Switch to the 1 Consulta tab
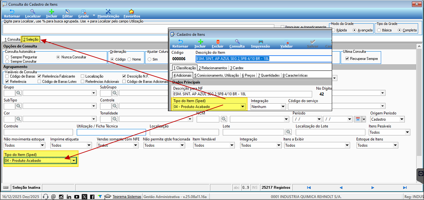 (12, 39)
